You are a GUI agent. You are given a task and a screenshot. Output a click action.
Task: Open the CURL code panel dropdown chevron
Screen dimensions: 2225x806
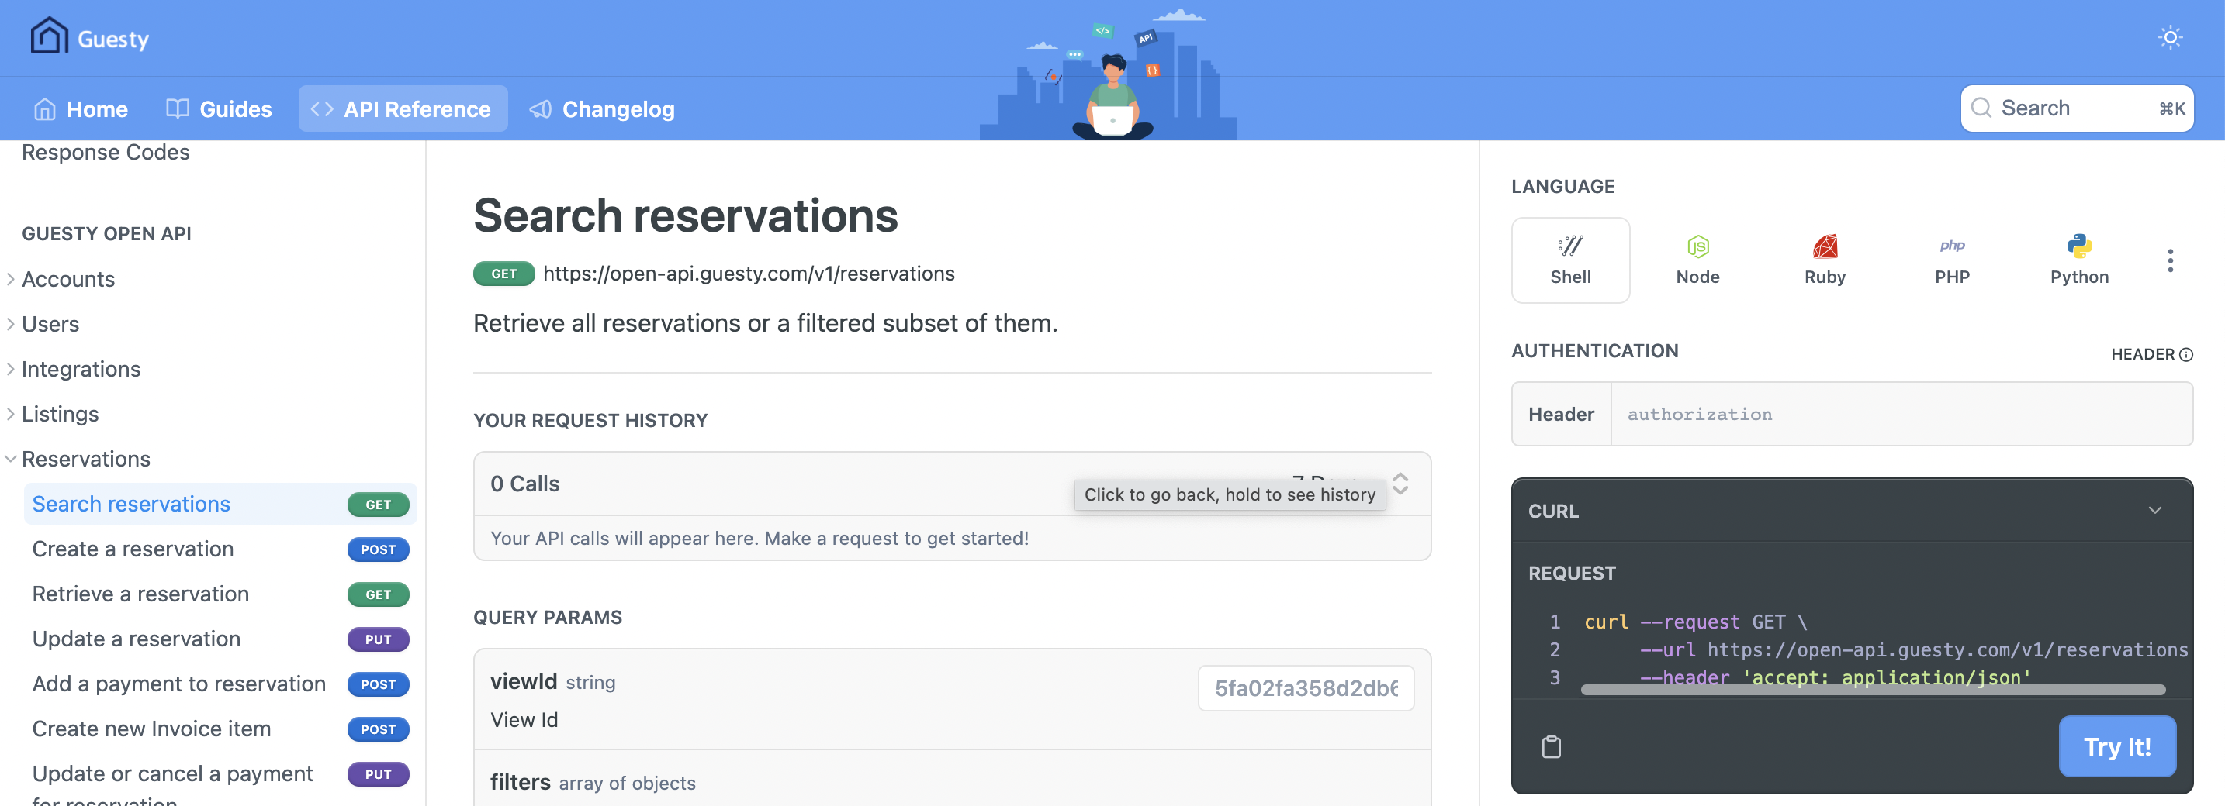click(x=2154, y=510)
